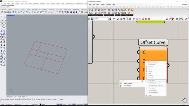This screenshot has width=189, height=106.
Task: Toggle the Cen osnap checkbox
Action: (20, 100)
